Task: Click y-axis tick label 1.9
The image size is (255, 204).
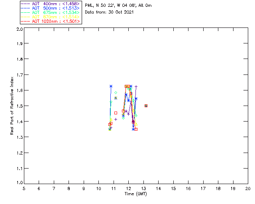Action: click(x=20, y=43)
